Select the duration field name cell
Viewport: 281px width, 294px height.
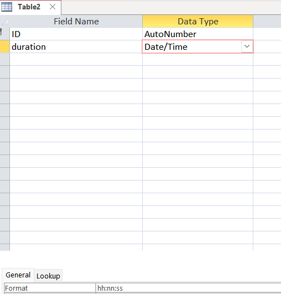click(76, 47)
